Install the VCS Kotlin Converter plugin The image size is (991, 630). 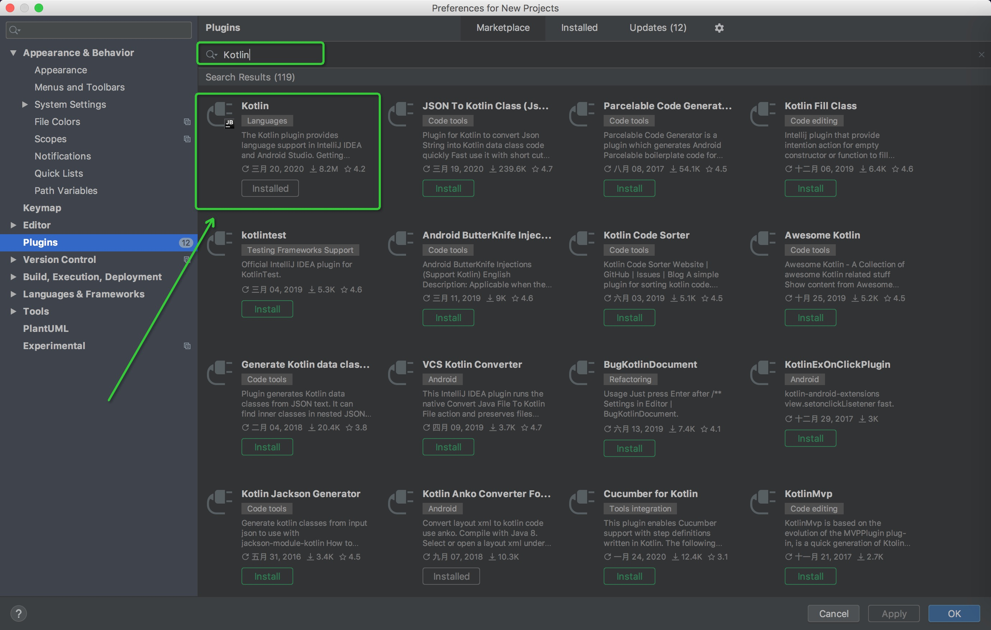(448, 447)
